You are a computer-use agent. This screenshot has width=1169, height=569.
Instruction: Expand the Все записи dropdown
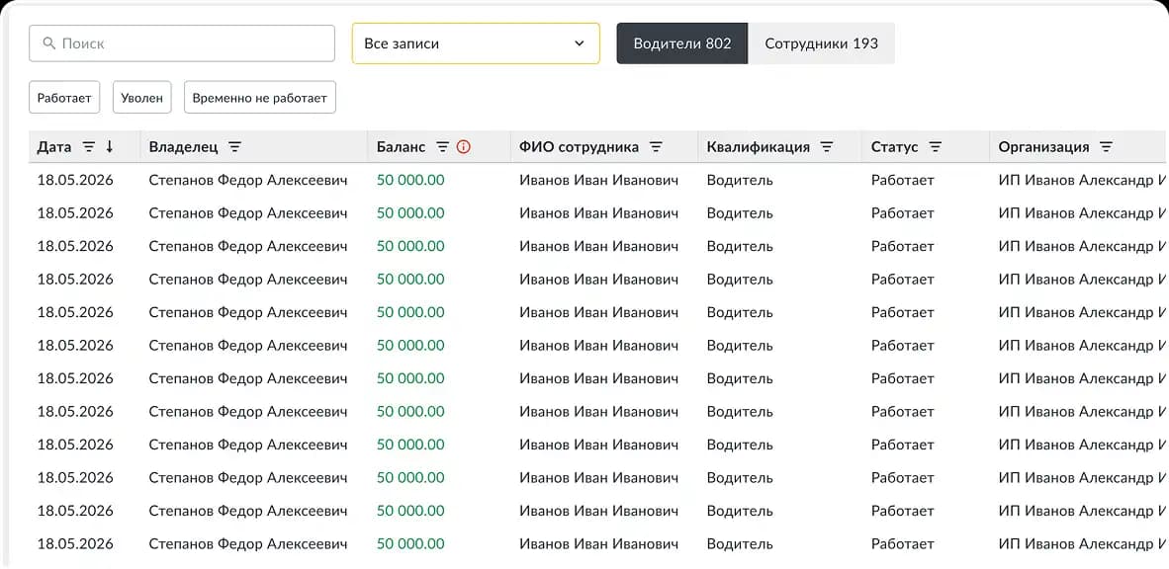(476, 43)
